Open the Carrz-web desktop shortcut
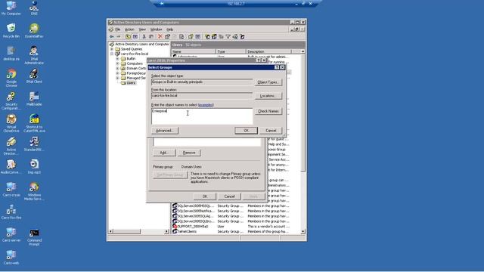 [x=11, y=257]
